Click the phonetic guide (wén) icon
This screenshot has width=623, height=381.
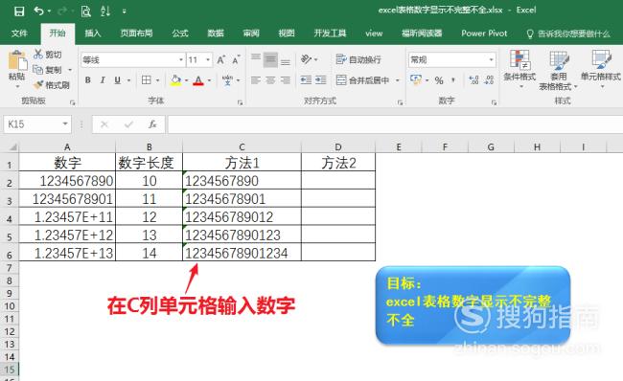coord(227,80)
